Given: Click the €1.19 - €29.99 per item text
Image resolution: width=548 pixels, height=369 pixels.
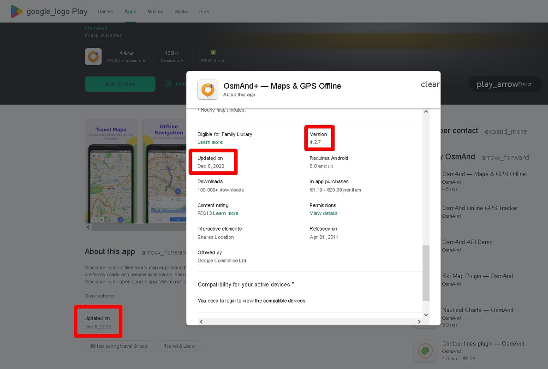Looking at the screenshot, I should pos(335,190).
